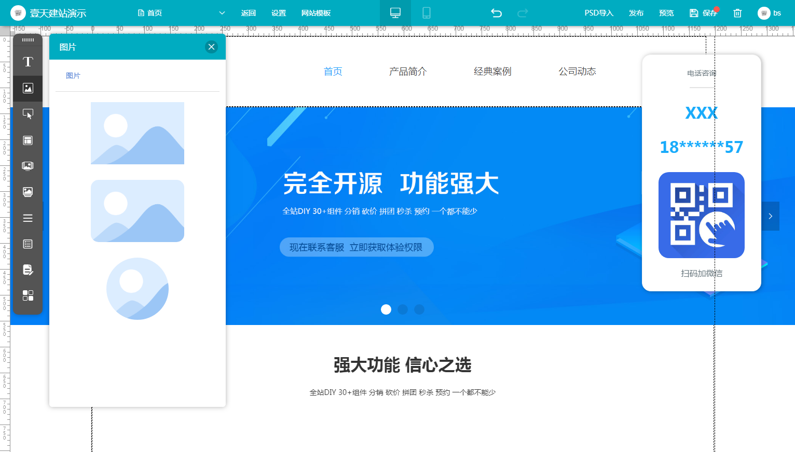Click 公司动态 in site navigation
Screen dimensions: 795x452
tap(577, 72)
